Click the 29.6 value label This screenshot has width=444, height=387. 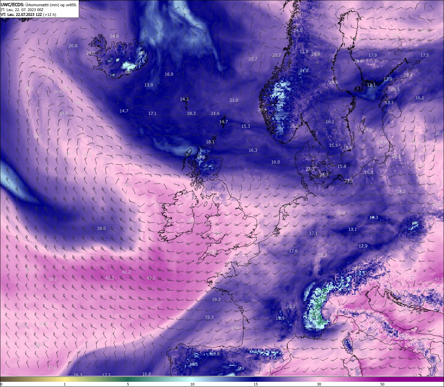pyautogui.click(x=382, y=142)
